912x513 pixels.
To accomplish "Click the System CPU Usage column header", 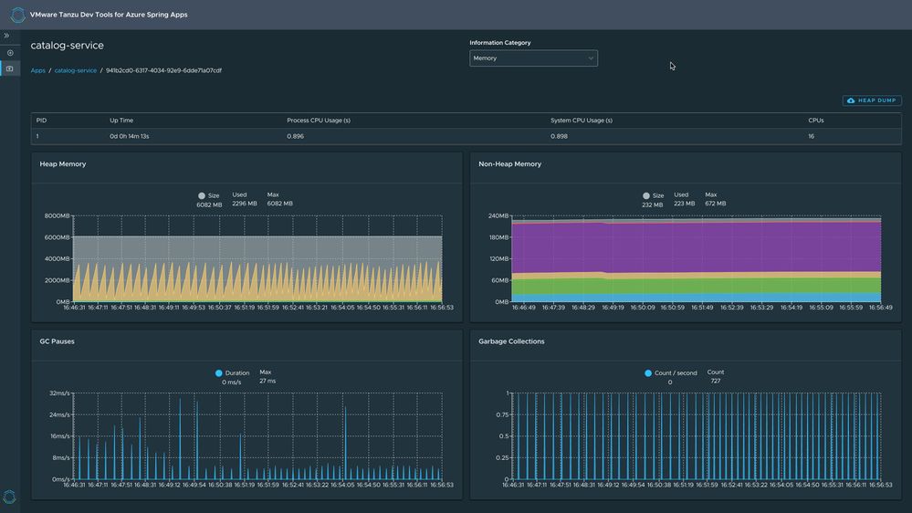I will [x=581, y=120].
